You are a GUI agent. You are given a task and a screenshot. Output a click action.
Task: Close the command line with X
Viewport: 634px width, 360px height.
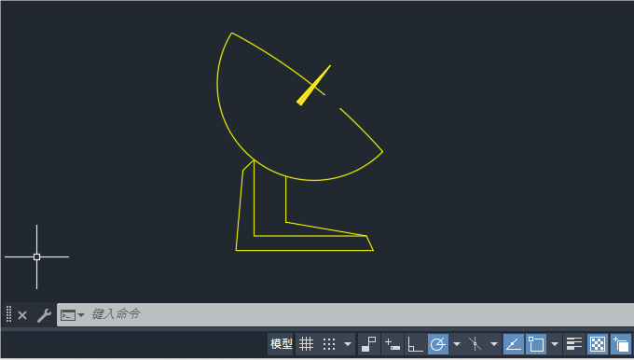(x=22, y=315)
